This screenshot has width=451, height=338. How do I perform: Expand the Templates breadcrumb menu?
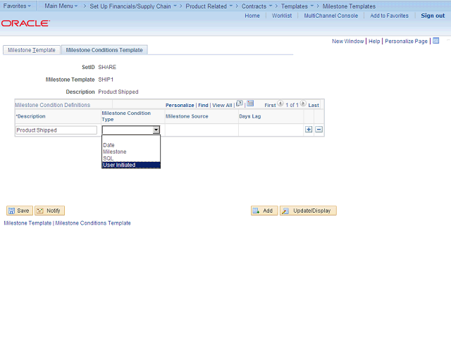[297, 6]
